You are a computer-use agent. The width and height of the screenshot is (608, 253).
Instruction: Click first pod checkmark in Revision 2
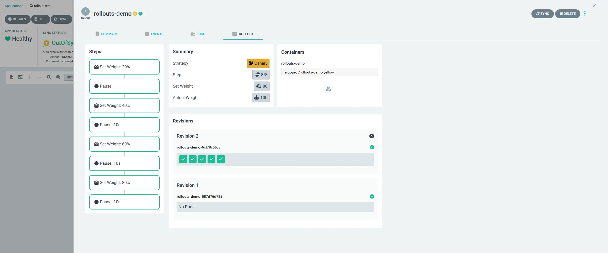point(183,159)
